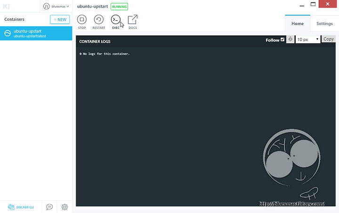This screenshot has height=213, width=339.
Task: Click the RUNNING status badge
Action: [x=119, y=7]
